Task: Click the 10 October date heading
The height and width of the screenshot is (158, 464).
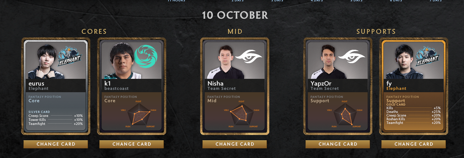Action: (x=235, y=15)
